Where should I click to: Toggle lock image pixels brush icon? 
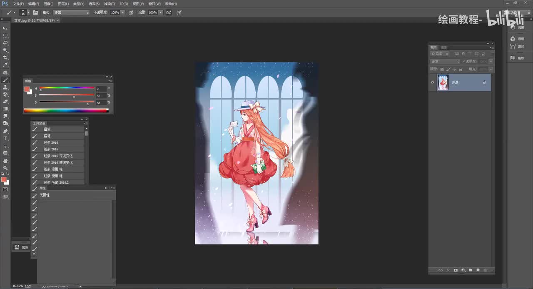coord(448,69)
